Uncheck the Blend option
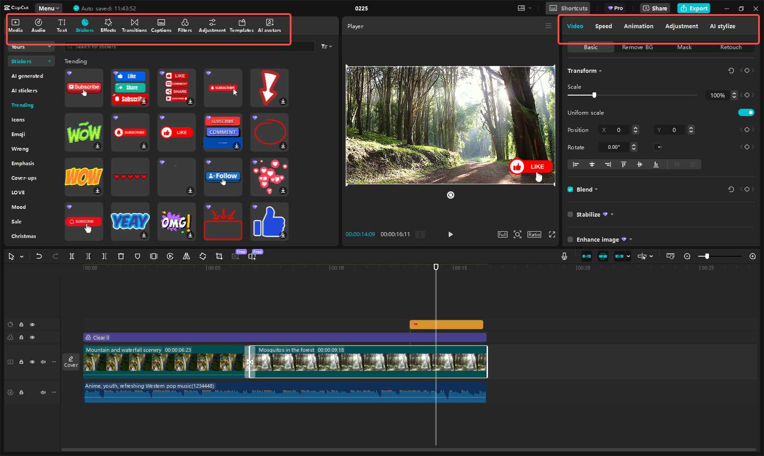 pos(570,189)
